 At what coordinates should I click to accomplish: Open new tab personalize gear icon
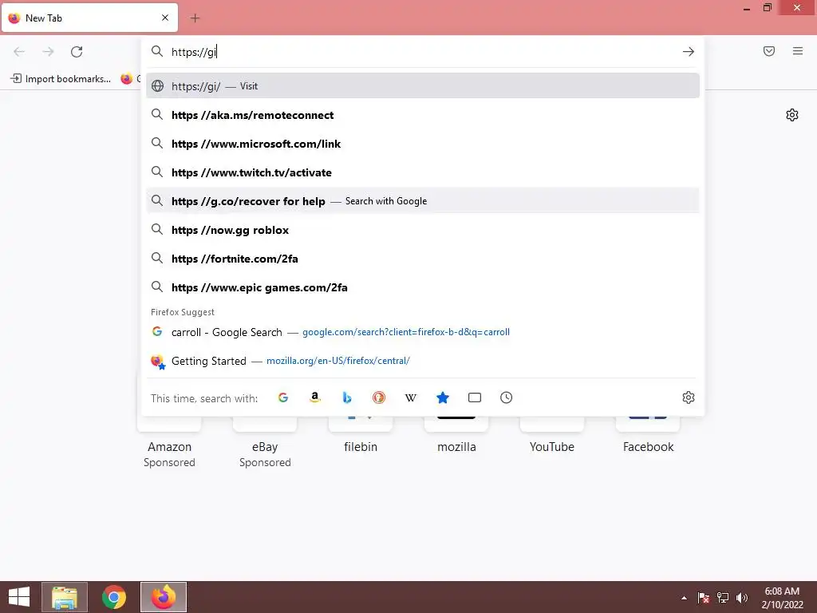pyautogui.click(x=792, y=115)
